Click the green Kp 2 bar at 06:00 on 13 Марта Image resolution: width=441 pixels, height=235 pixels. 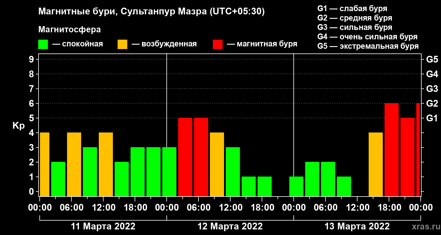(x=328, y=179)
